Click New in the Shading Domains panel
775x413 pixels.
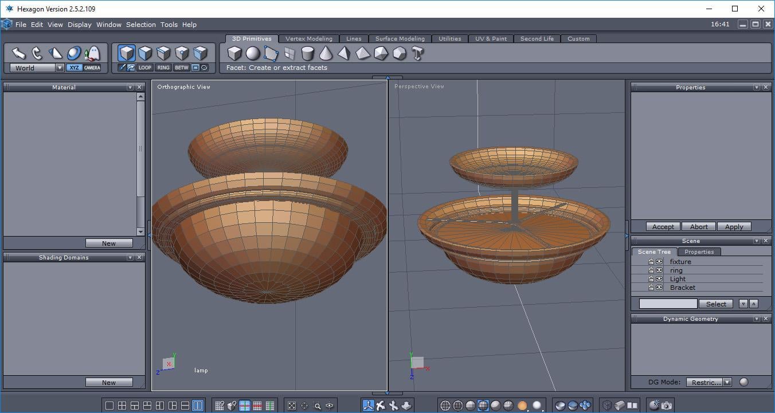[109, 382]
